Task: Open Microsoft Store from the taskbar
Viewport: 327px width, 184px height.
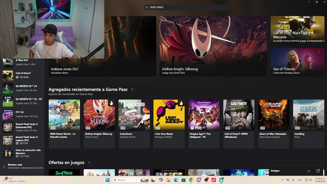Action: point(183,180)
